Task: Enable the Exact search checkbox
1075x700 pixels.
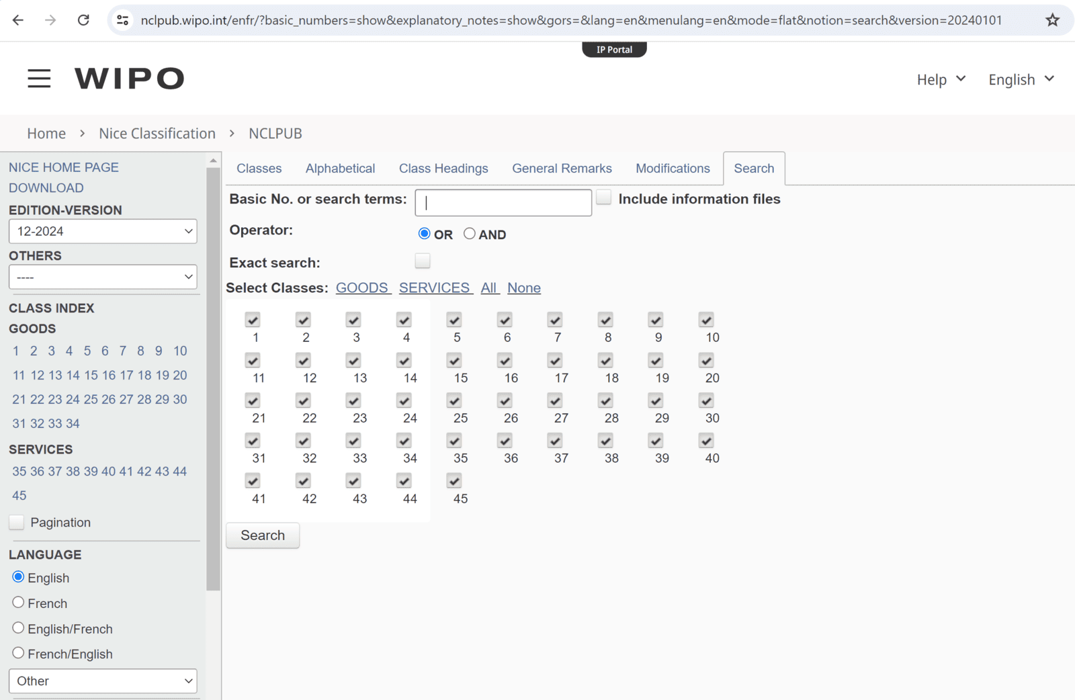Action: pos(423,261)
